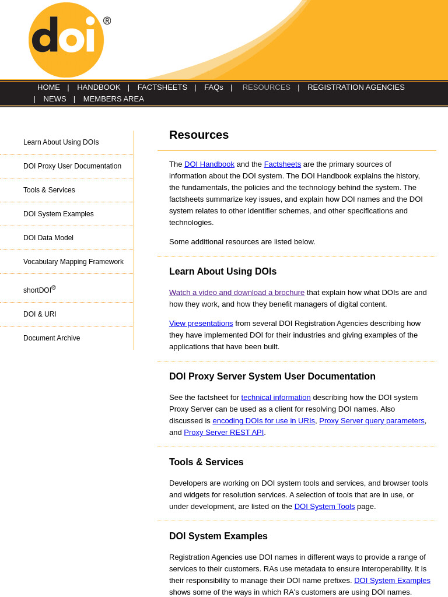Follow DOI System Examples link in paragraph
Viewport: 448px width, 597px height.
(x=392, y=581)
